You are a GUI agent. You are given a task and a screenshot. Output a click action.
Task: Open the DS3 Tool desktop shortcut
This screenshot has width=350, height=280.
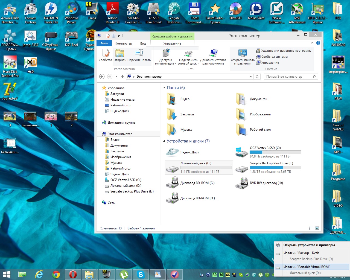pyautogui.click(x=71, y=38)
